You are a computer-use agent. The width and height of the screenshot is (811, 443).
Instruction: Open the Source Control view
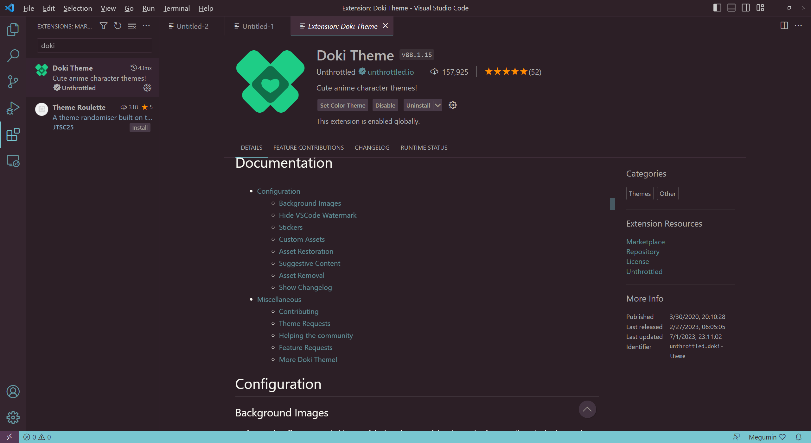13,82
